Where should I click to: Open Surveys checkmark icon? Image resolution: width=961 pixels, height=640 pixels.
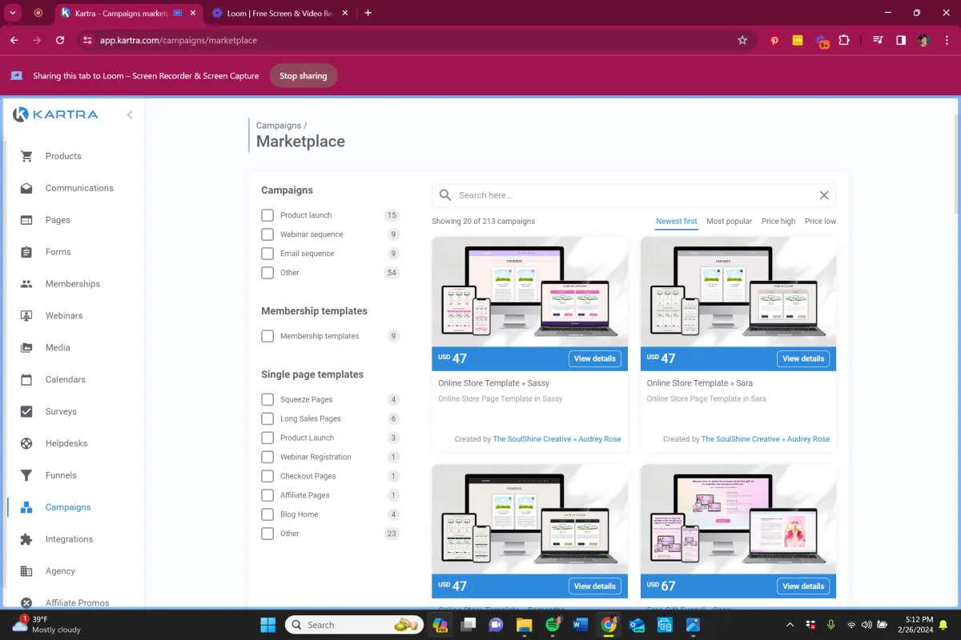point(26,411)
